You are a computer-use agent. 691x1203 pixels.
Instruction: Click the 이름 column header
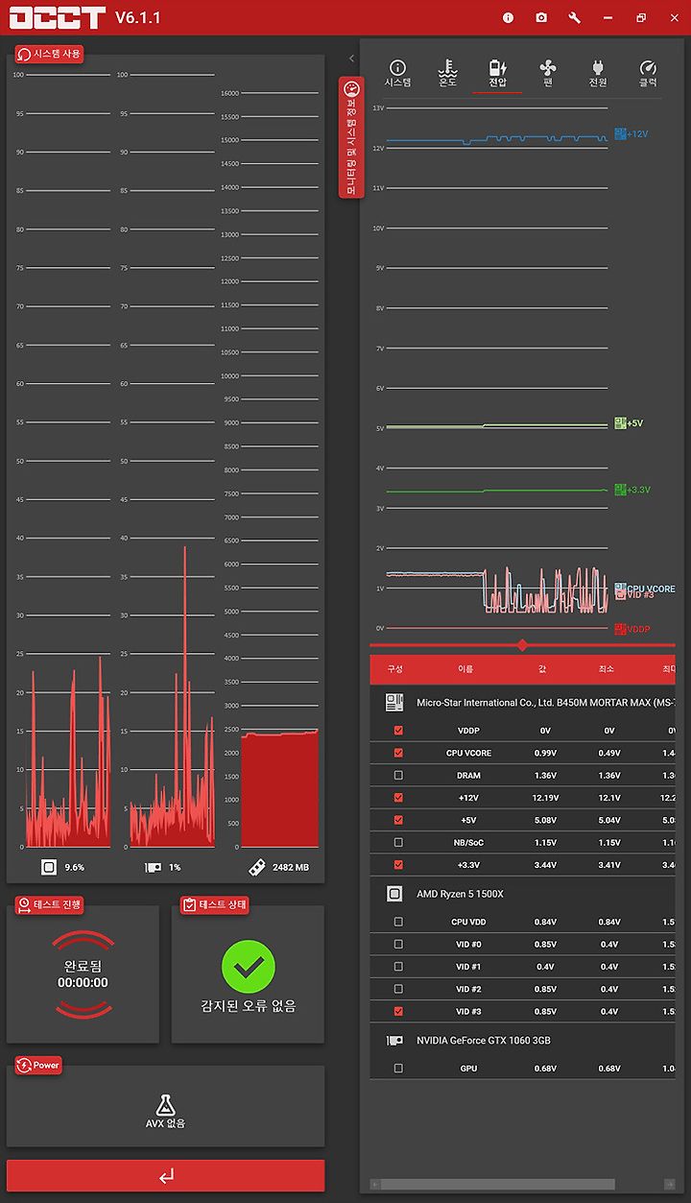point(465,669)
